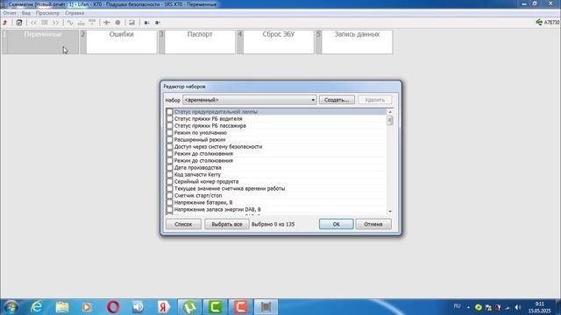
Task: Click the picture snapshot toolbar icon
Action: tap(132, 23)
